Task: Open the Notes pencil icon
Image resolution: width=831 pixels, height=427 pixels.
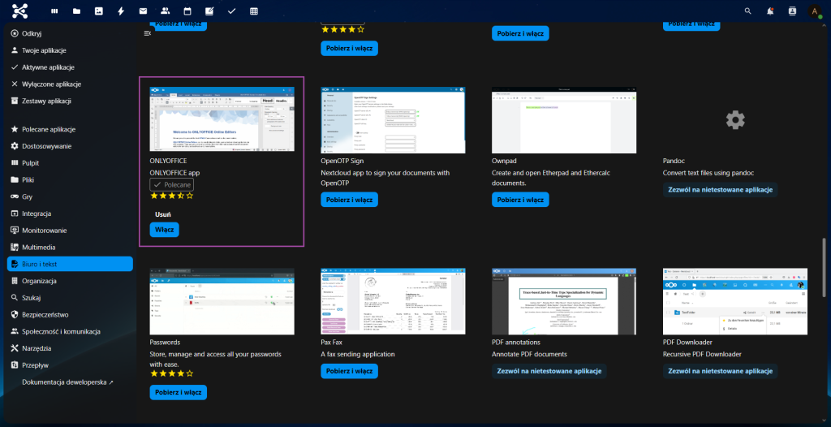Action: coord(209,11)
